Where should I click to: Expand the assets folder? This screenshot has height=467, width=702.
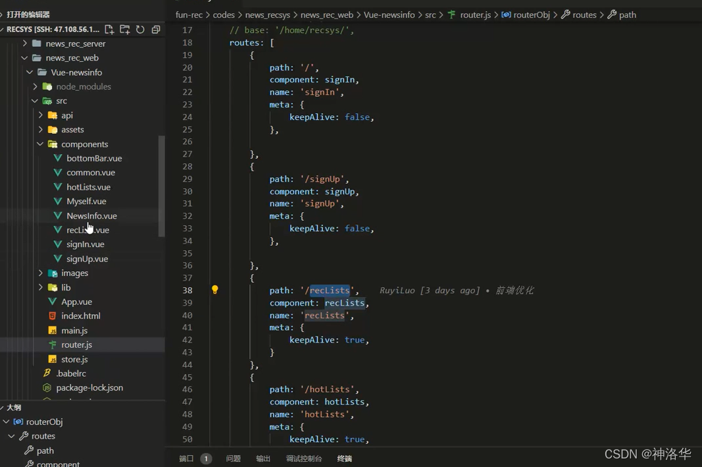coord(41,130)
